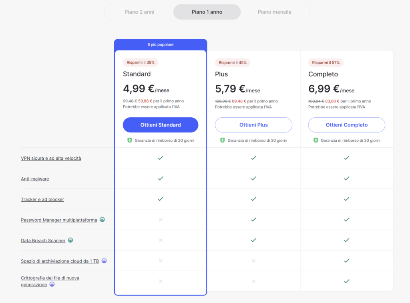410x303 pixels.
Task: Click the icon next to Data Breach Scanner
Action: [x=70, y=240]
